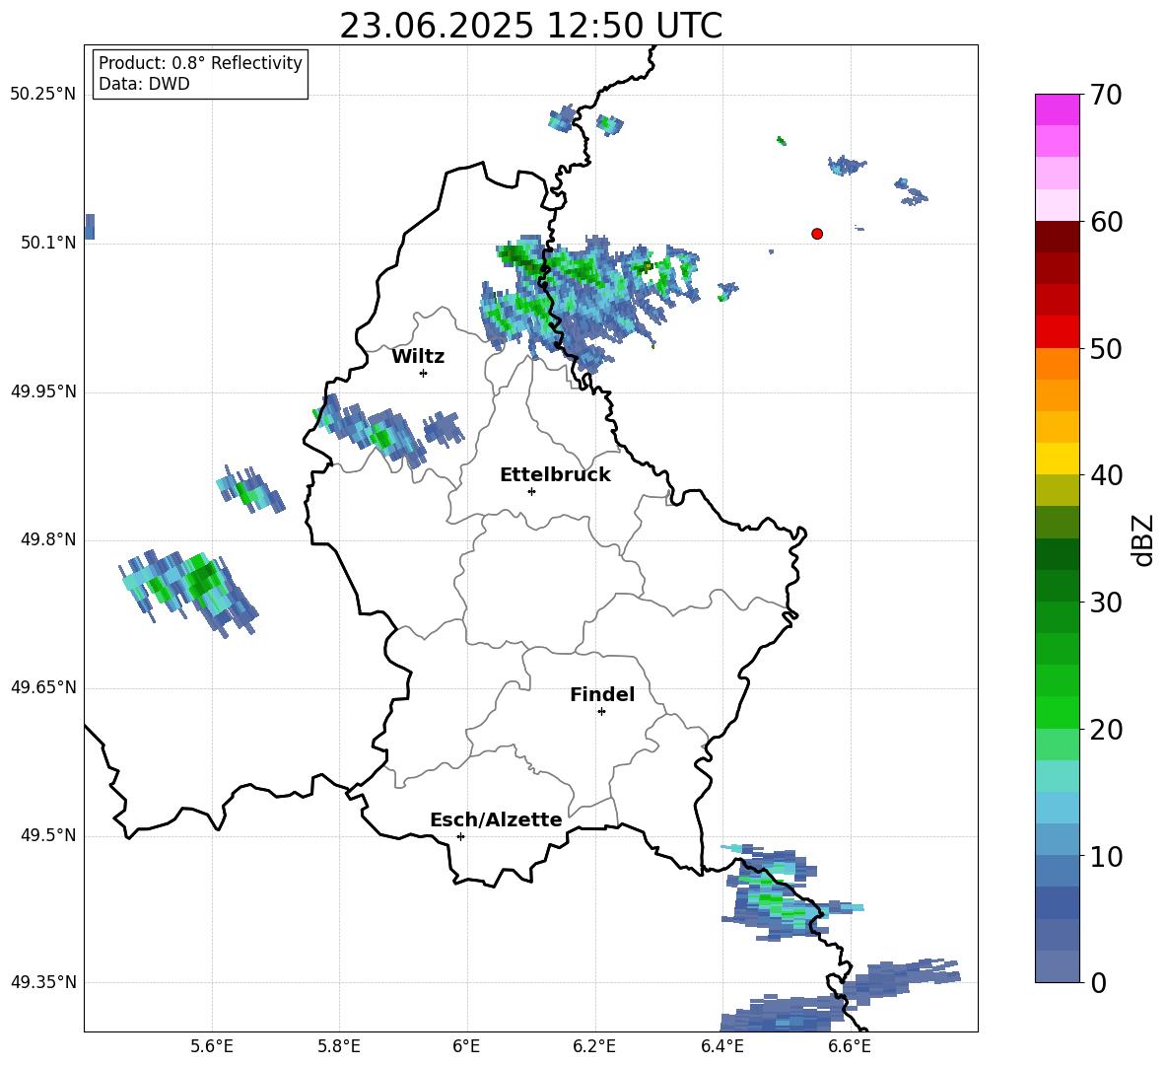
Task: Click the 5.8°E longitude label
Action: coord(339,1046)
